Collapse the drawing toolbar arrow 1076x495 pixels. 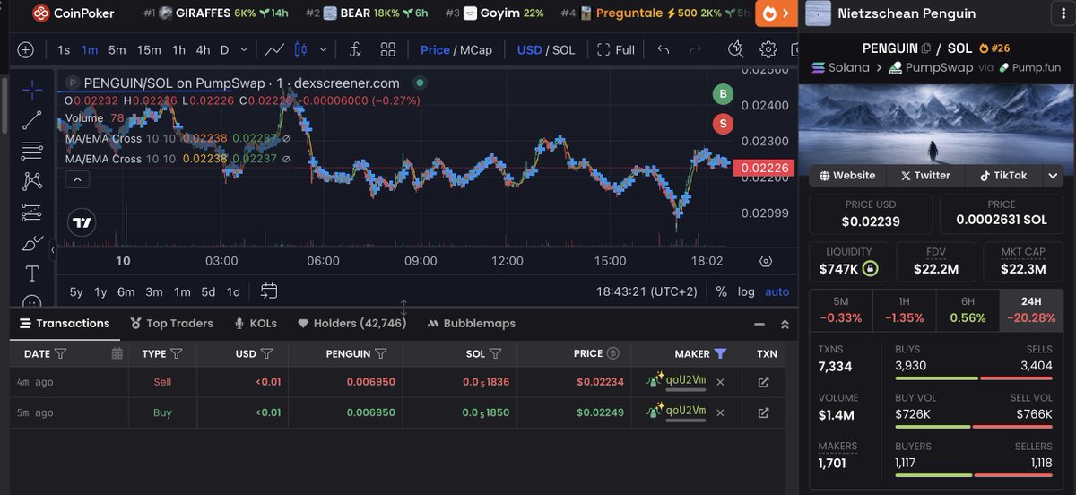click(52, 252)
